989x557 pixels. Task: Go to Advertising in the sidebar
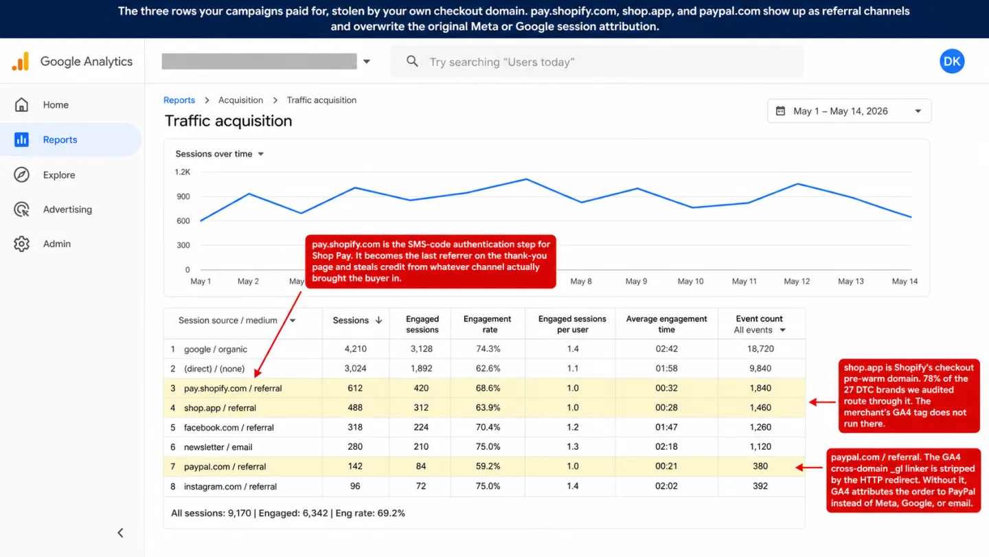click(x=71, y=209)
